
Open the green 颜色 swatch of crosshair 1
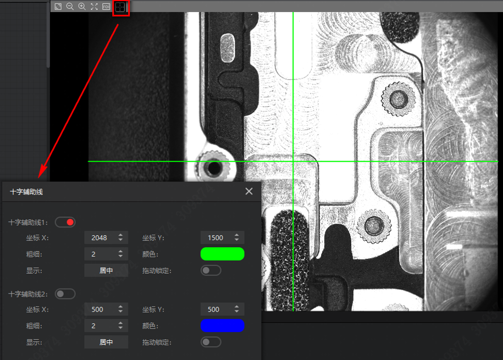(x=223, y=254)
